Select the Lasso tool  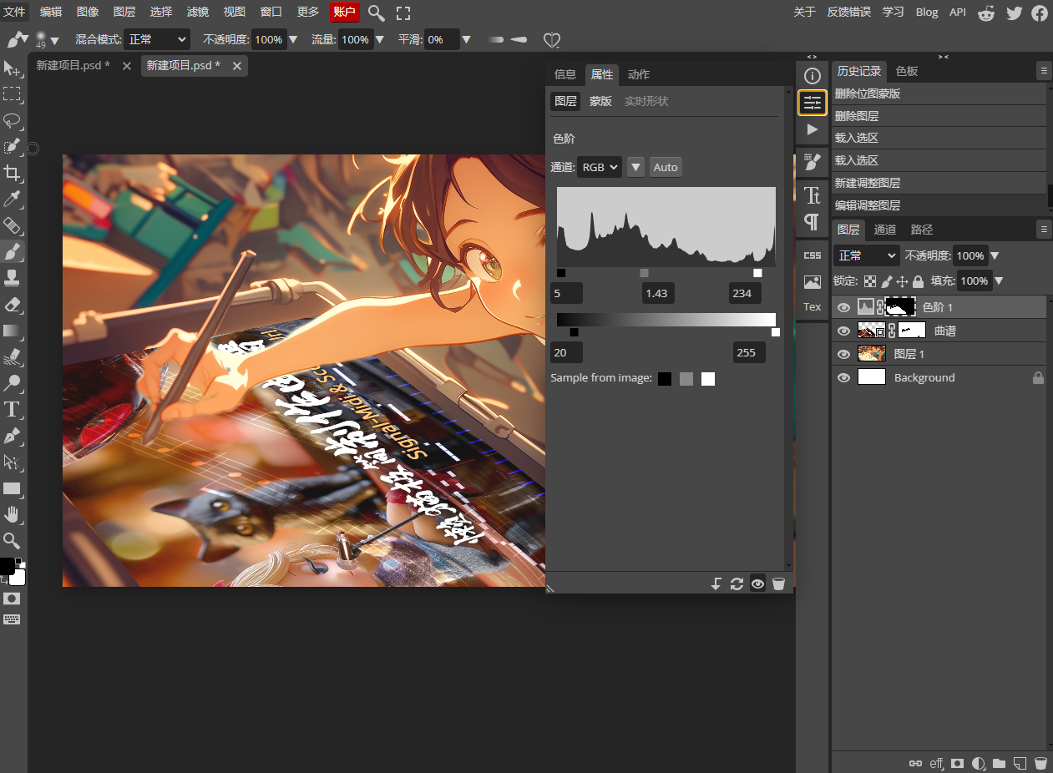point(12,120)
